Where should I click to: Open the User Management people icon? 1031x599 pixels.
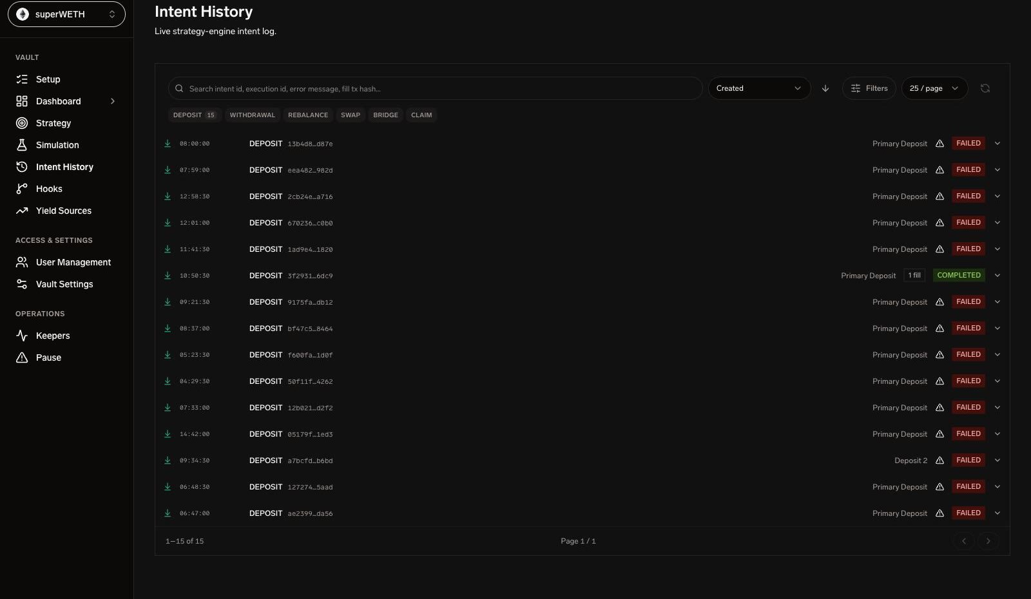[x=22, y=262]
